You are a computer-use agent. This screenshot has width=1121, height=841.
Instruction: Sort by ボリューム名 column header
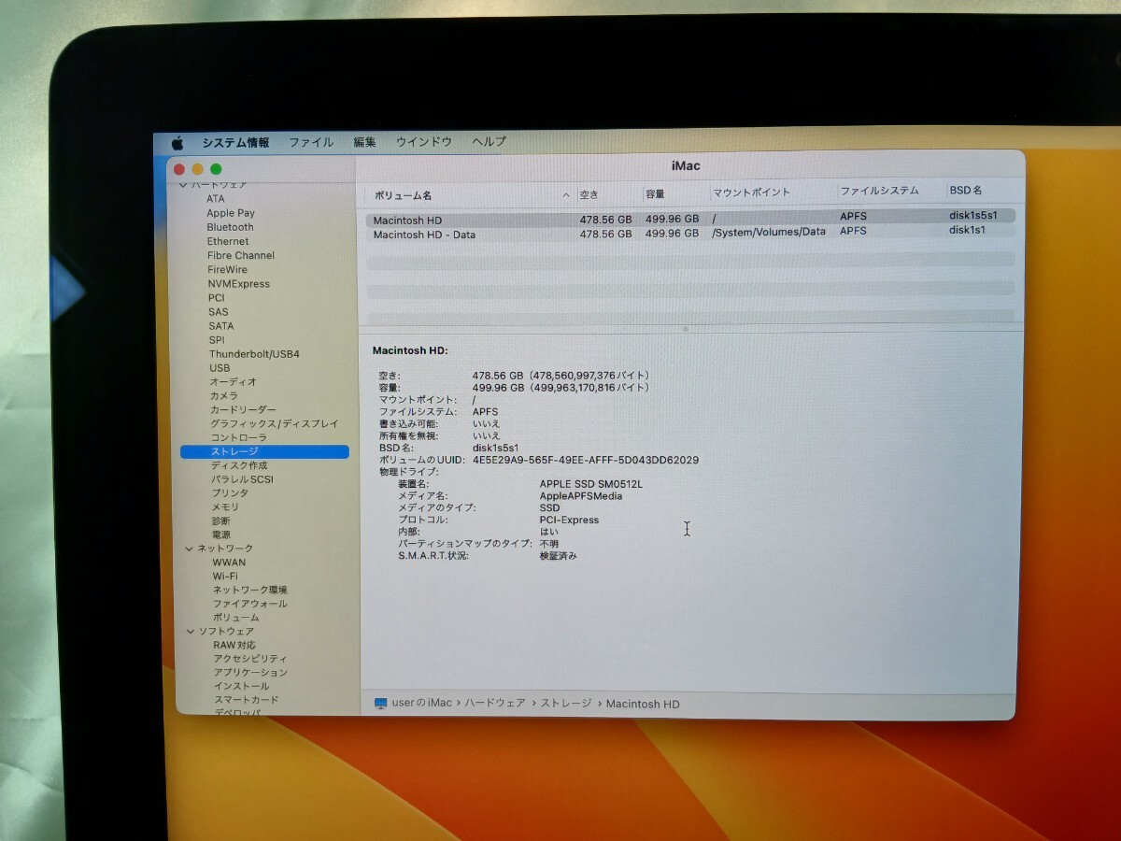(403, 195)
